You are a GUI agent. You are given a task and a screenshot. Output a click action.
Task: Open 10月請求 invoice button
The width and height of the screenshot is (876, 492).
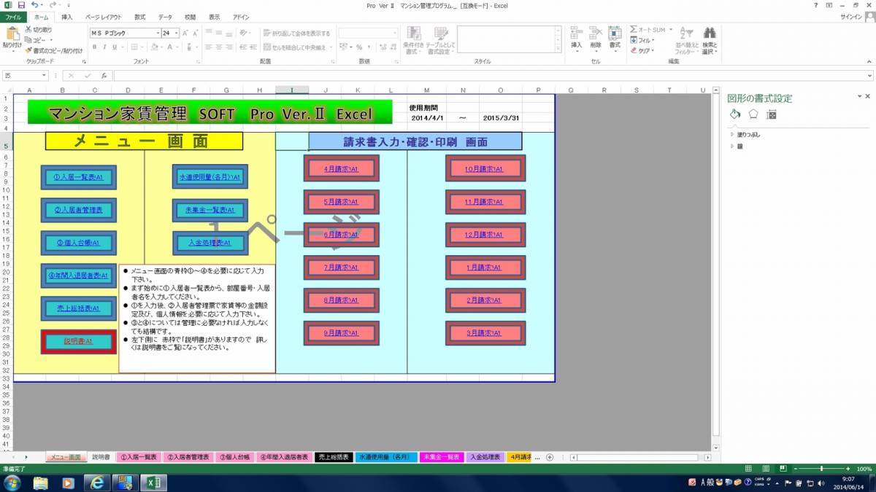[x=485, y=168]
